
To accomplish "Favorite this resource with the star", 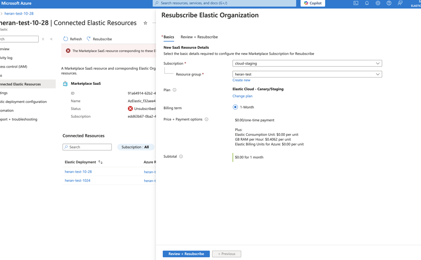I will [x=145, y=23].
